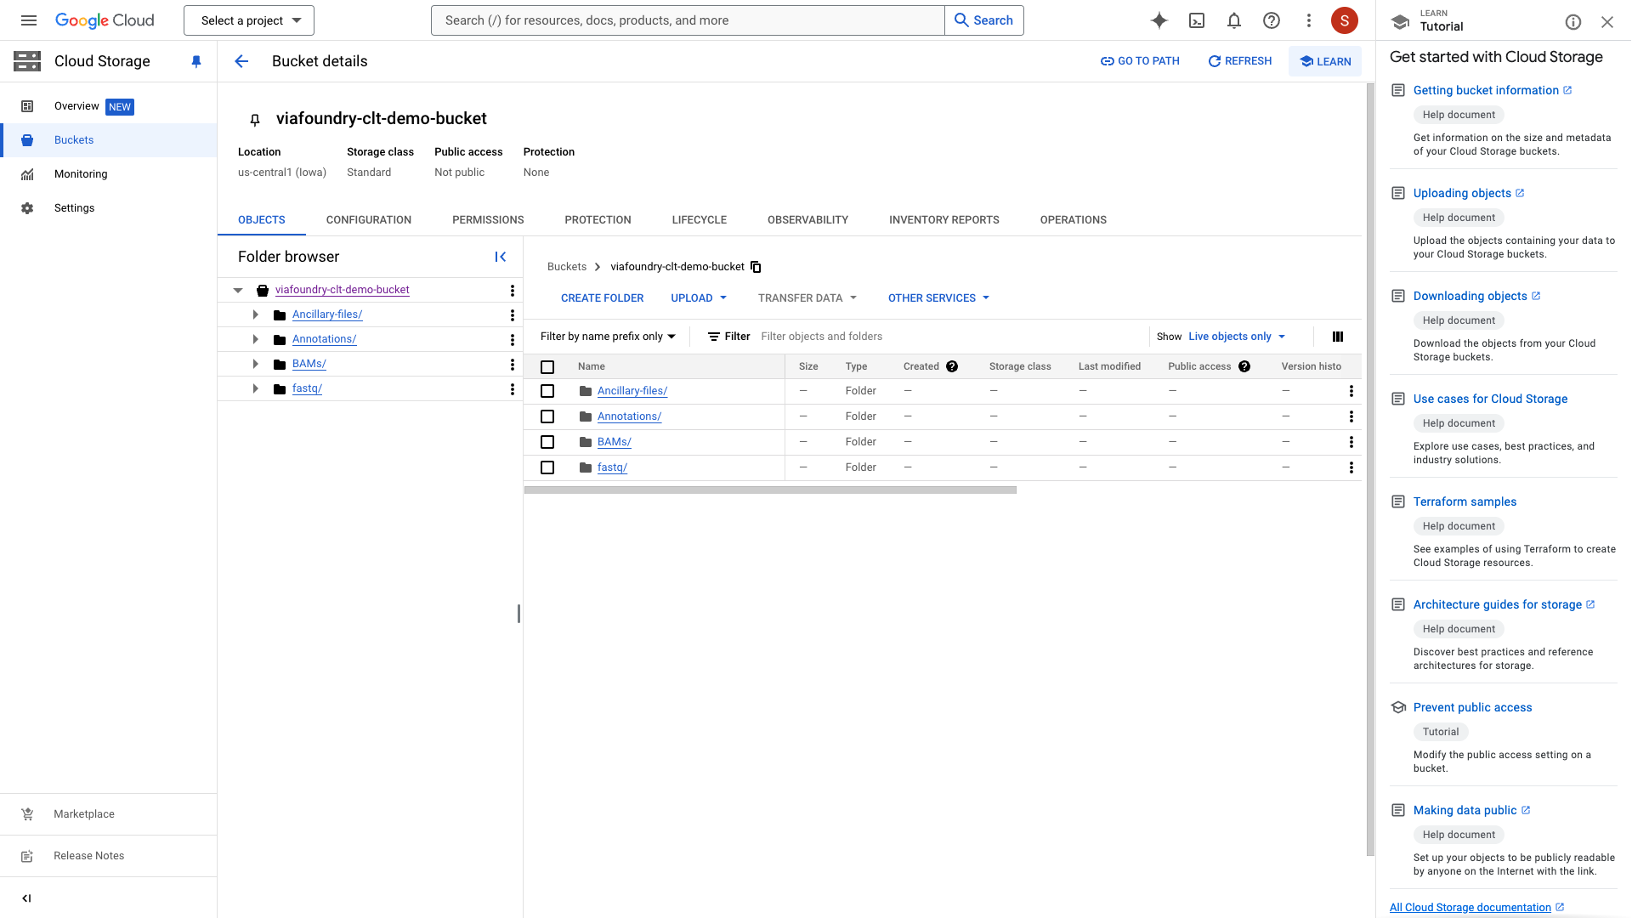Open folder browser menu for fastq/
The image size is (1632, 918).
click(512, 388)
